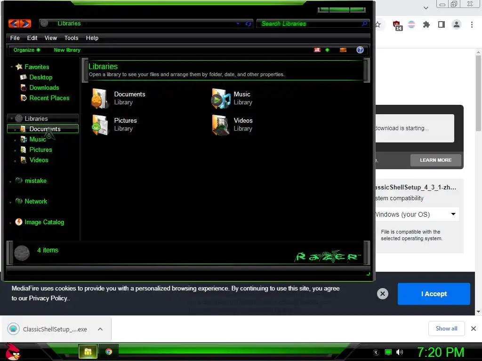The image size is (482, 361).
Task: Click the network monitor tray icon
Action: pos(388,352)
